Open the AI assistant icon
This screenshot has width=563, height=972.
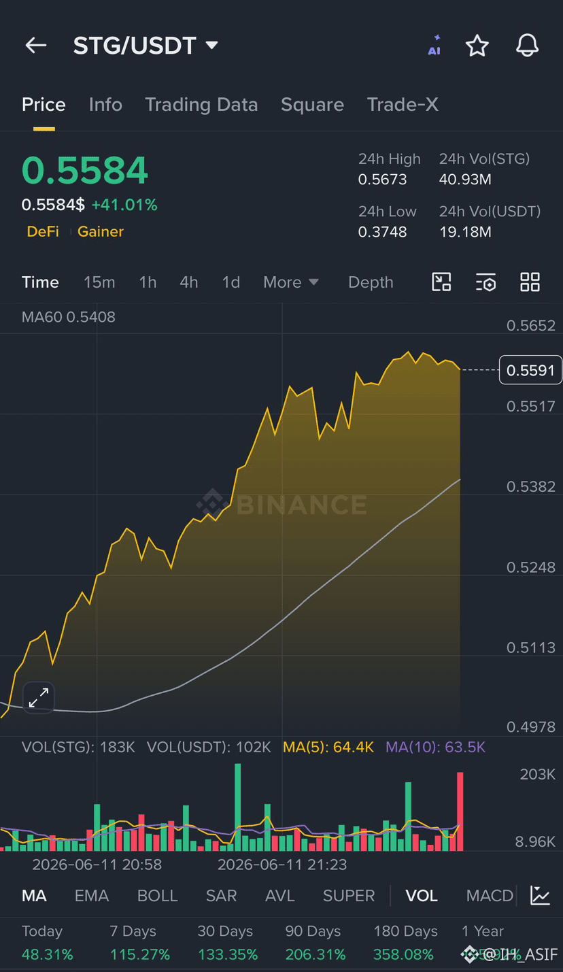(x=434, y=46)
